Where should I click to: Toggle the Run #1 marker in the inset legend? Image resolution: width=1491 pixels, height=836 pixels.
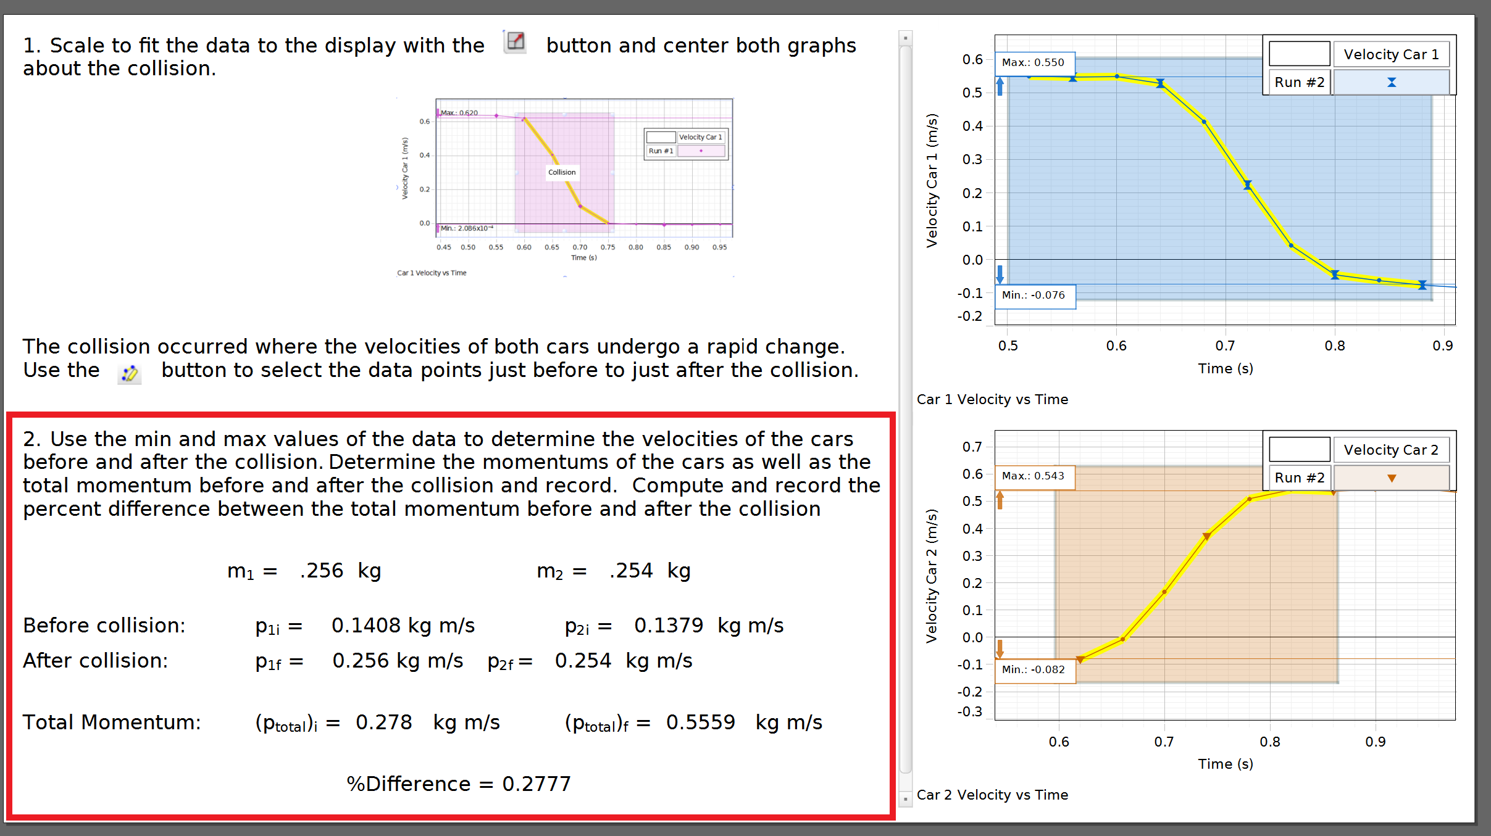click(702, 151)
